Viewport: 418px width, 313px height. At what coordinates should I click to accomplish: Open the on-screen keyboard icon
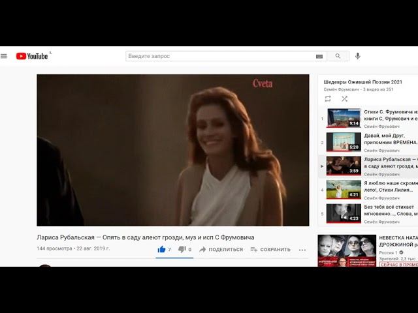point(319,57)
